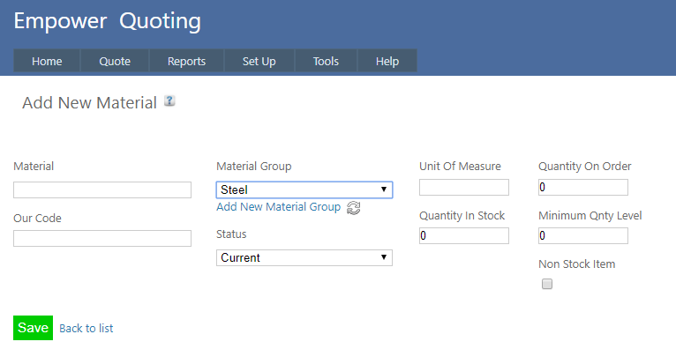Screen dimensions: 676x364
Task: Enable the Non Stock Item checkbox
Action: click(547, 284)
